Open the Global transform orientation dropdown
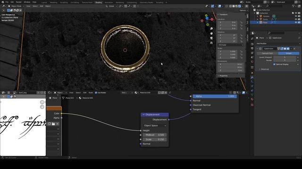The width and height of the screenshot is (302, 169). coord(111,6)
